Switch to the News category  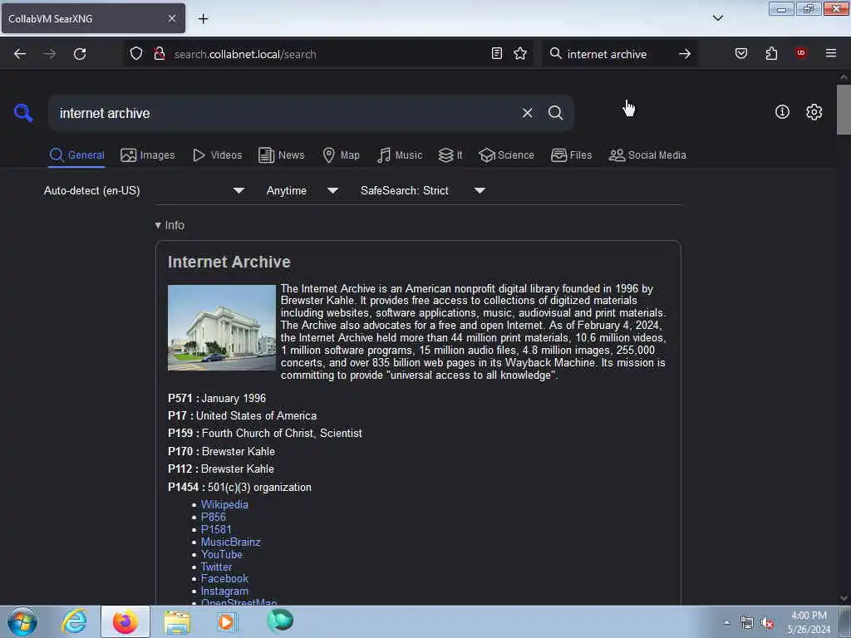pyautogui.click(x=281, y=155)
